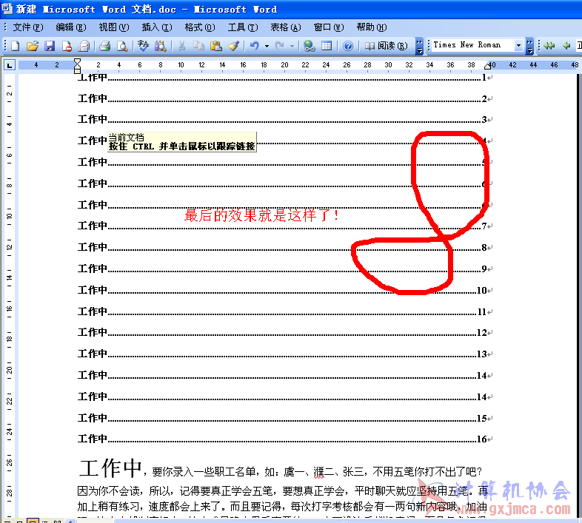Toggle reading layout with 阅读(R) button
Viewport: 582px width, 523px height.
coord(386,46)
